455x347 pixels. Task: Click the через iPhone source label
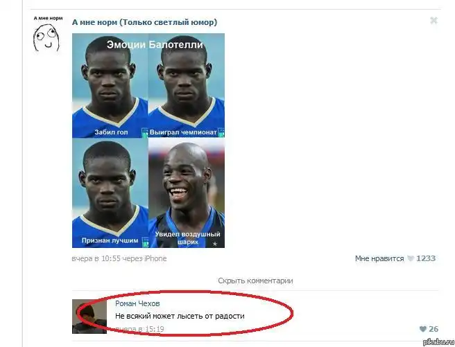pos(144,258)
